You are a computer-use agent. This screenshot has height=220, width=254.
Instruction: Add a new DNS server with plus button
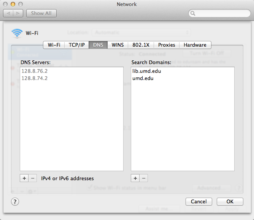point(24,178)
